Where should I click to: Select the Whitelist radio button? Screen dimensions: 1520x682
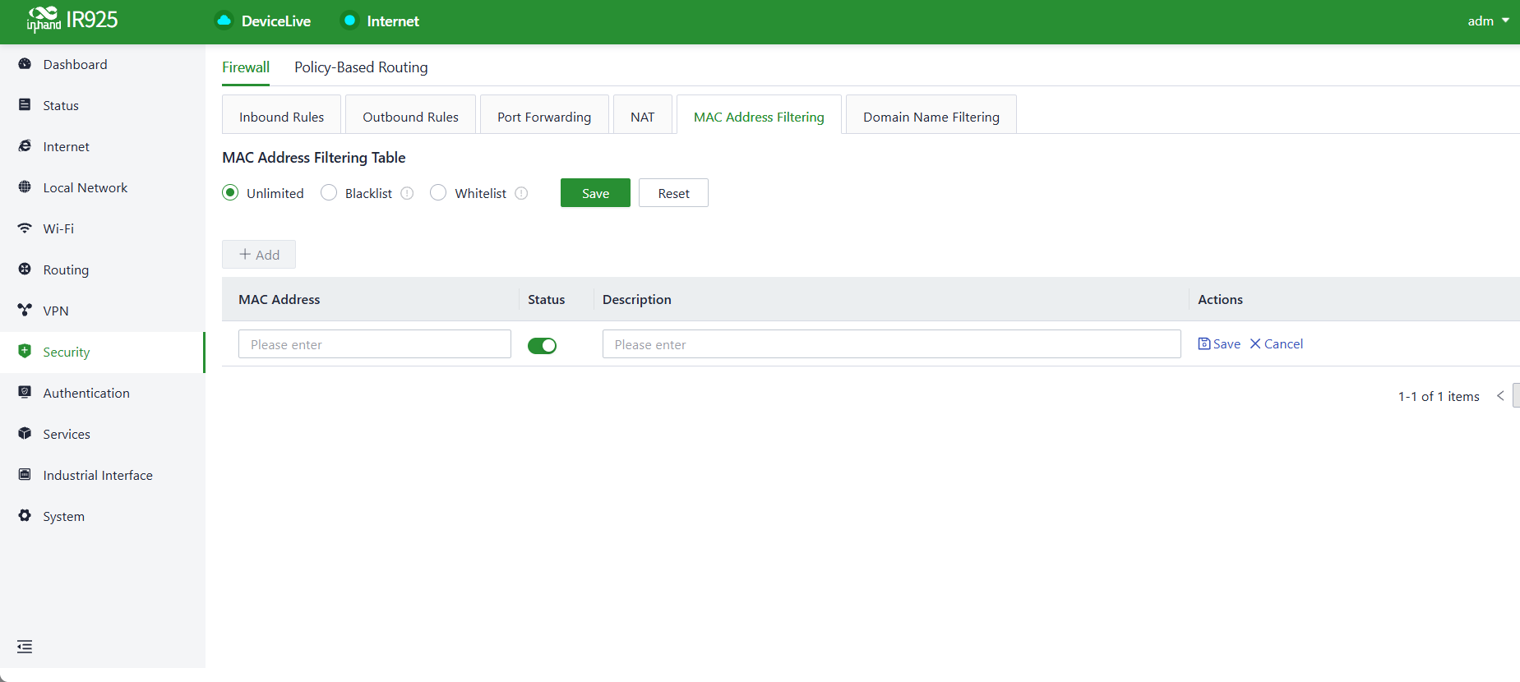pos(438,192)
